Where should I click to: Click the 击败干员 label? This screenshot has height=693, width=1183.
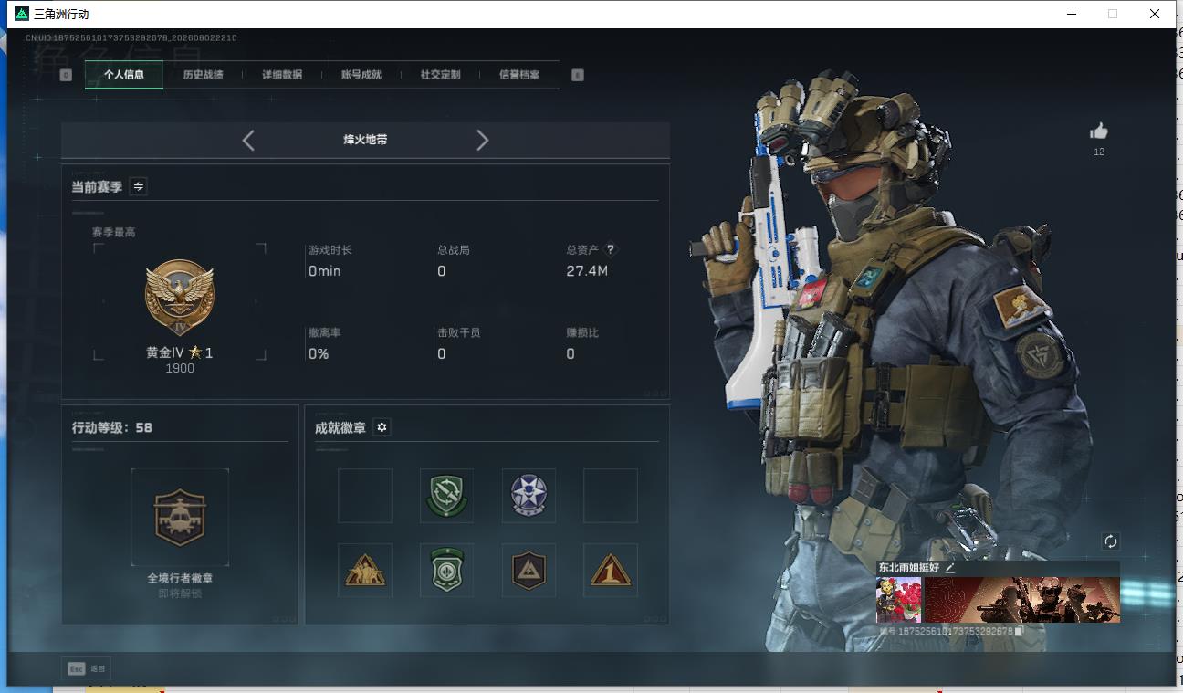[459, 332]
